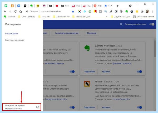158x113 pixels.
Task: Switch to the green spreadsheet tab
Action: pos(6,6)
